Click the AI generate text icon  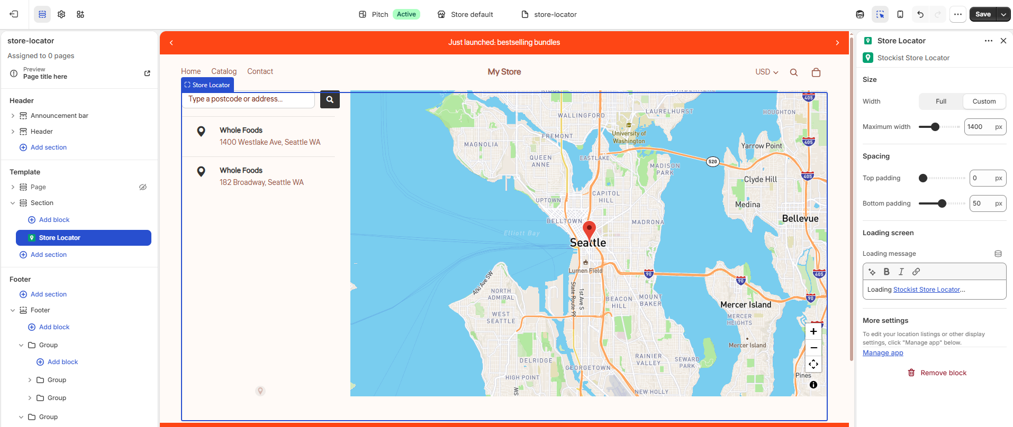(x=872, y=272)
